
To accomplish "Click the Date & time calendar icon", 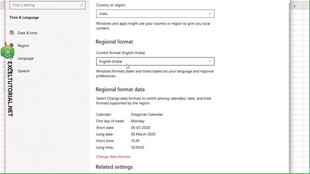I will [12, 33].
